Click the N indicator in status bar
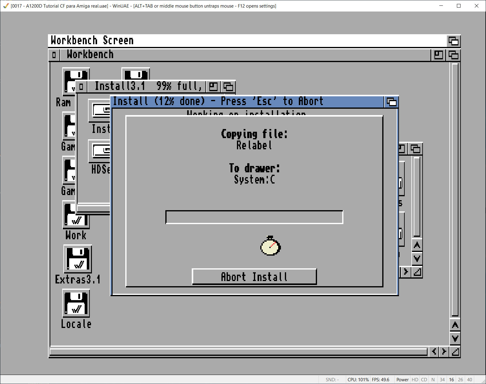486x384 pixels. 433,379
